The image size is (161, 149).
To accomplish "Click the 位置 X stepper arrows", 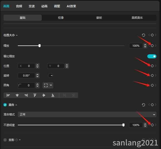I will [x=37, y=66].
